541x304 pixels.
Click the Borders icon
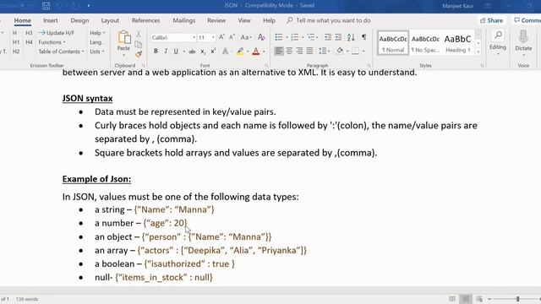[x=355, y=51]
